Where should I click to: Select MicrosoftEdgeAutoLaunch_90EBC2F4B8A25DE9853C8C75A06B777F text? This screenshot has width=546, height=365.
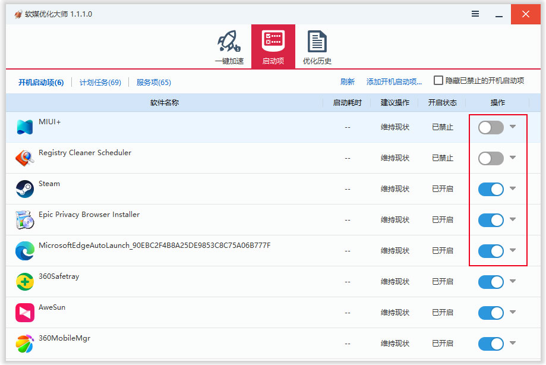point(154,246)
